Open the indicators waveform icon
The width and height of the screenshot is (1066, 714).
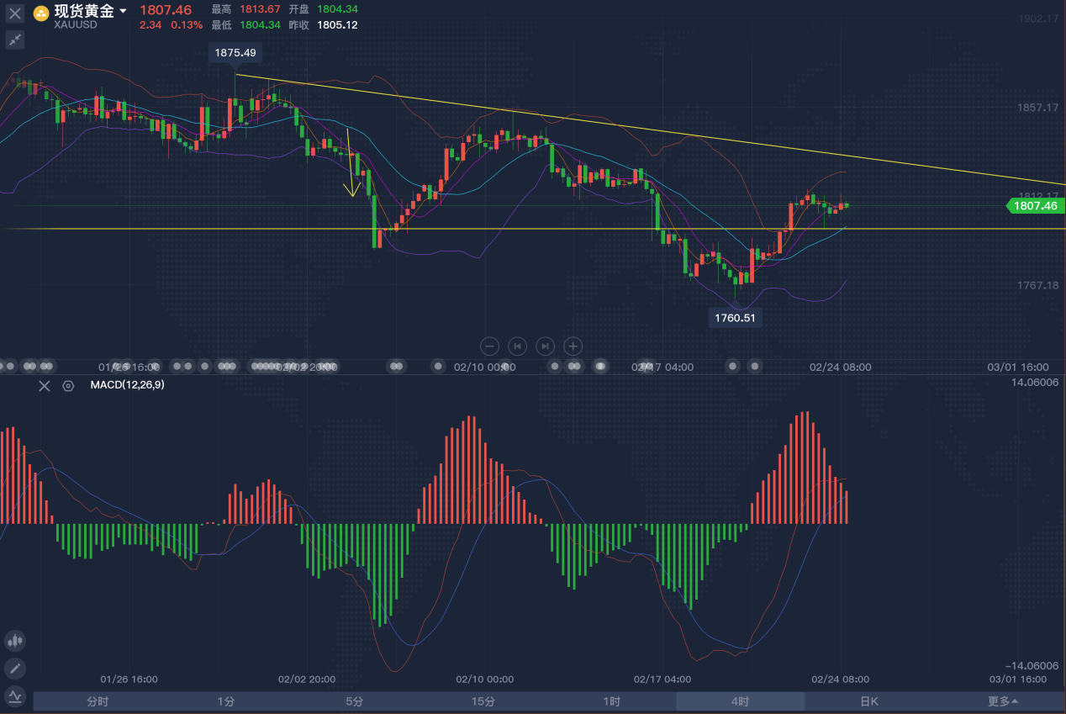[15, 695]
